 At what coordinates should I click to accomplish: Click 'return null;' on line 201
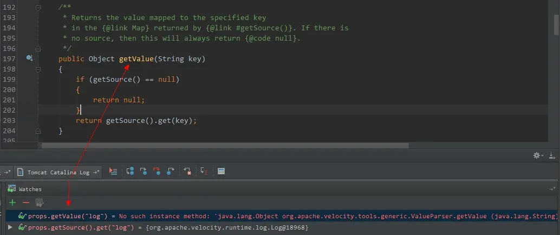(x=119, y=100)
